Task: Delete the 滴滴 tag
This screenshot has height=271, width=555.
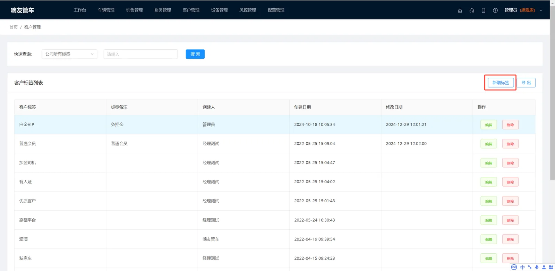Action: point(510,239)
